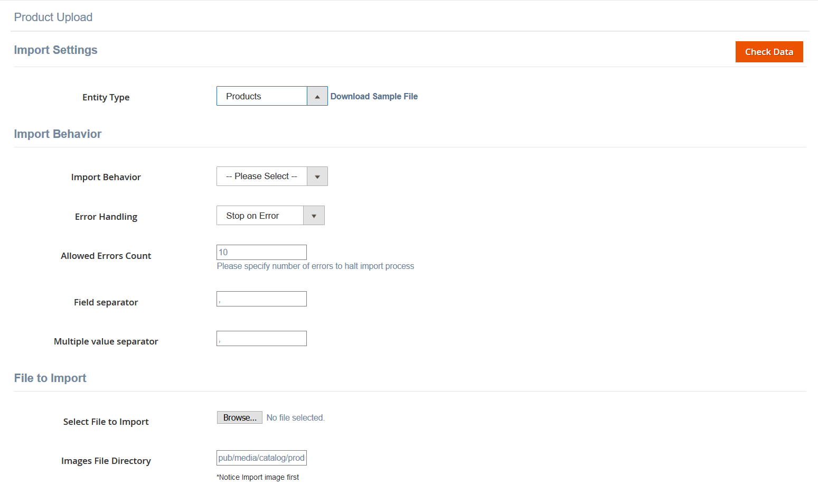Click the 'No file selected.' text
The image size is (818, 493).
click(295, 417)
